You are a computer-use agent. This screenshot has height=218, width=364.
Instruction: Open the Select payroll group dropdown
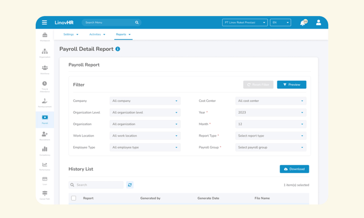coord(271,148)
